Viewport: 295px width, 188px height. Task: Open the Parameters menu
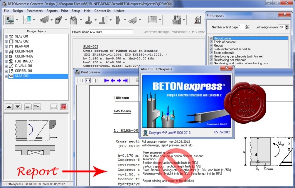click(34, 11)
